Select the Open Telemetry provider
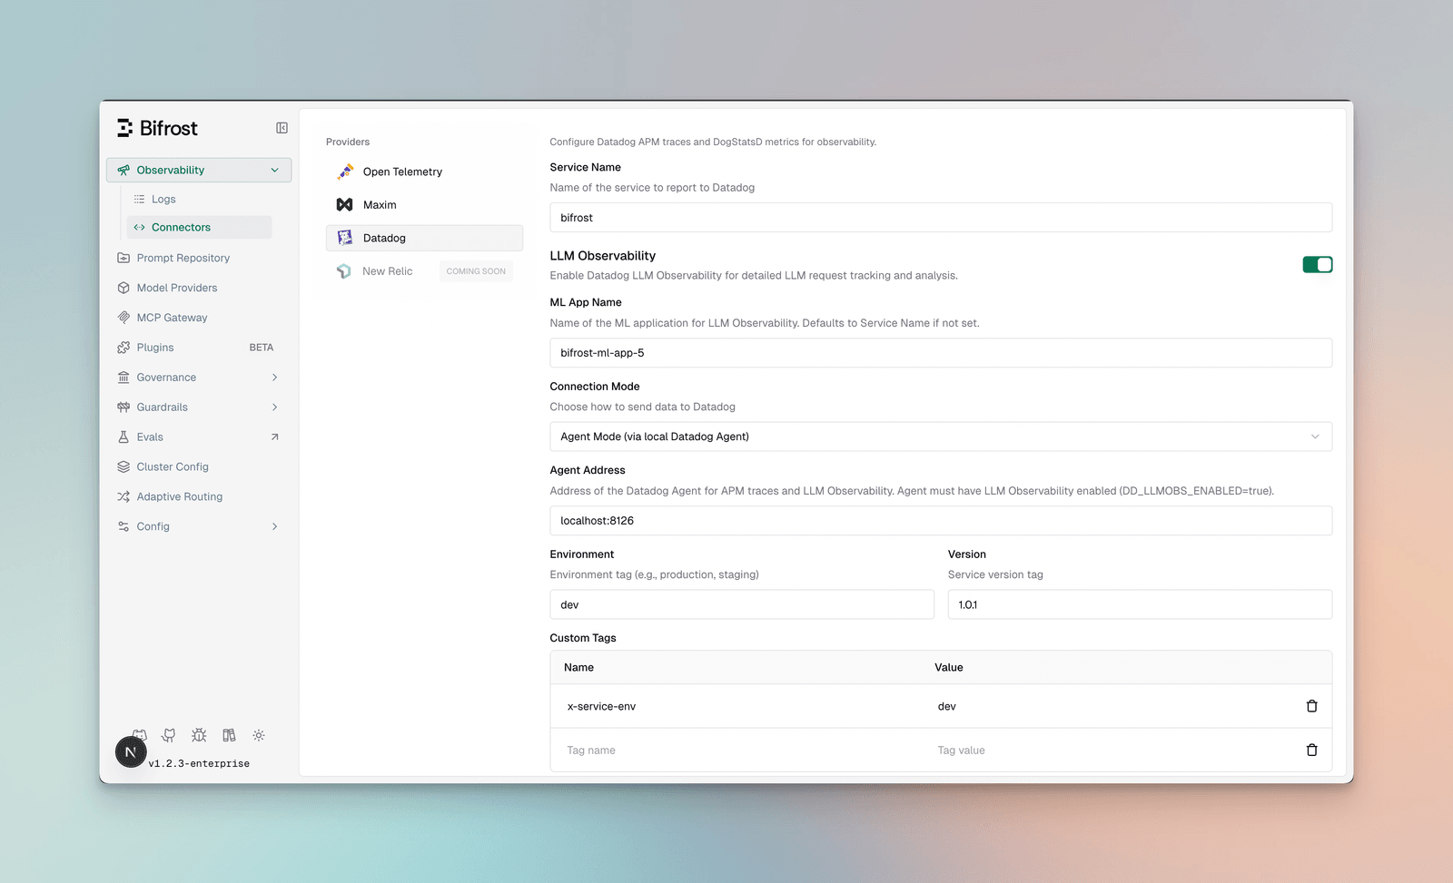The image size is (1453, 883). [x=424, y=172]
